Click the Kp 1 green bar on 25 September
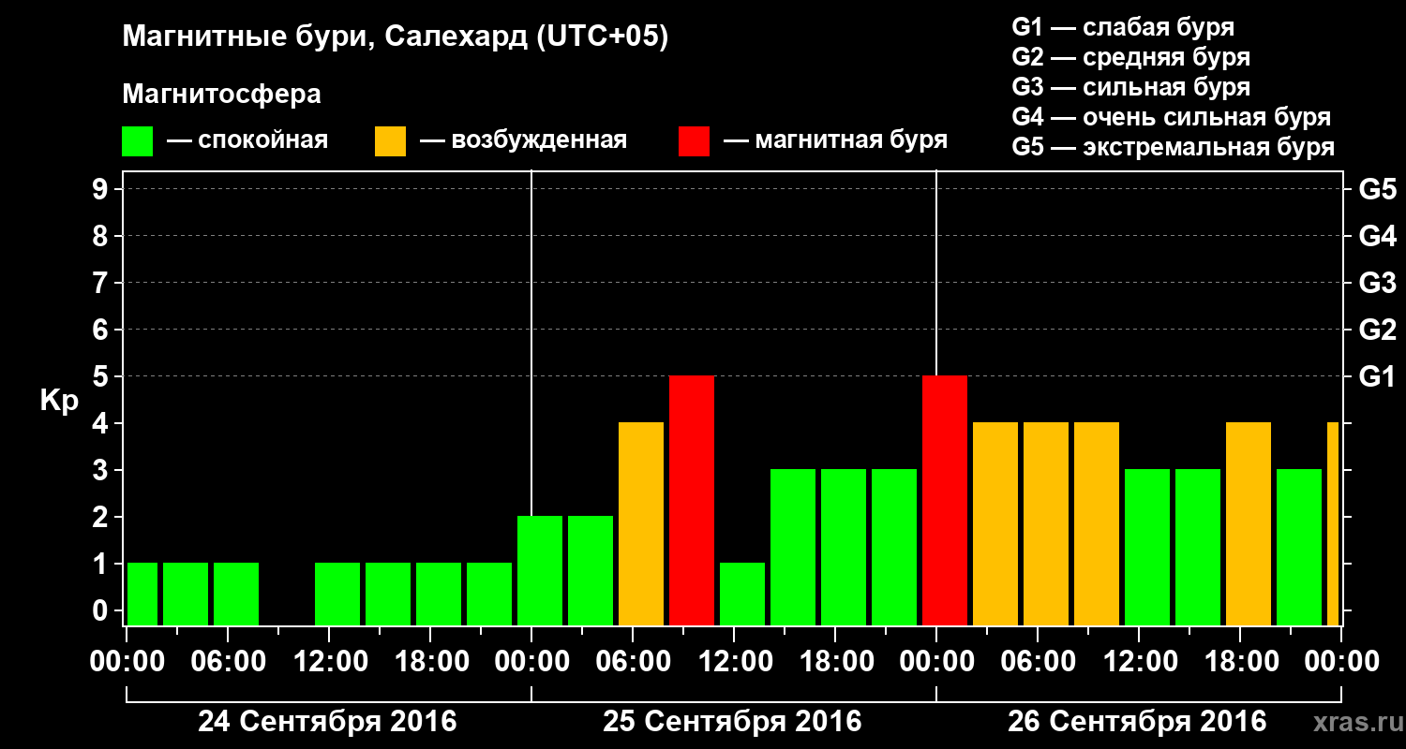Viewport: 1406px width, 749px height. 742,594
